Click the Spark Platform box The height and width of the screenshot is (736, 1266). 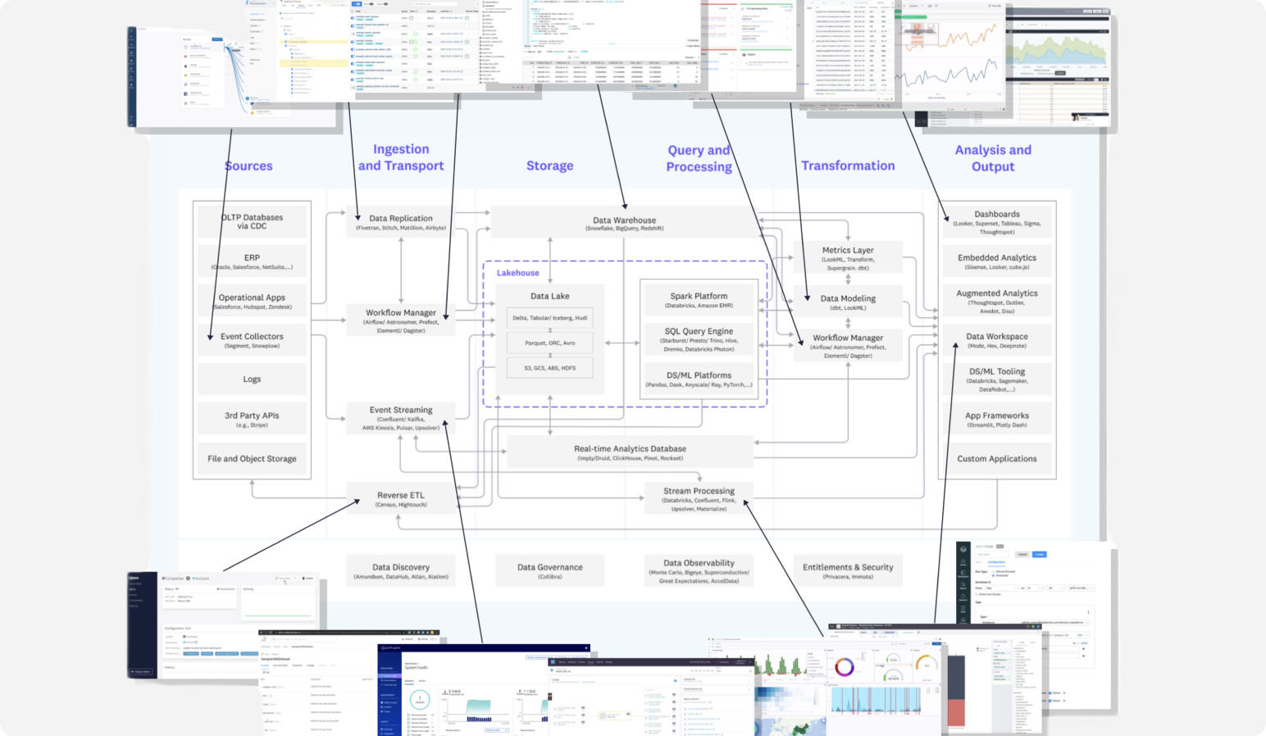(x=699, y=301)
